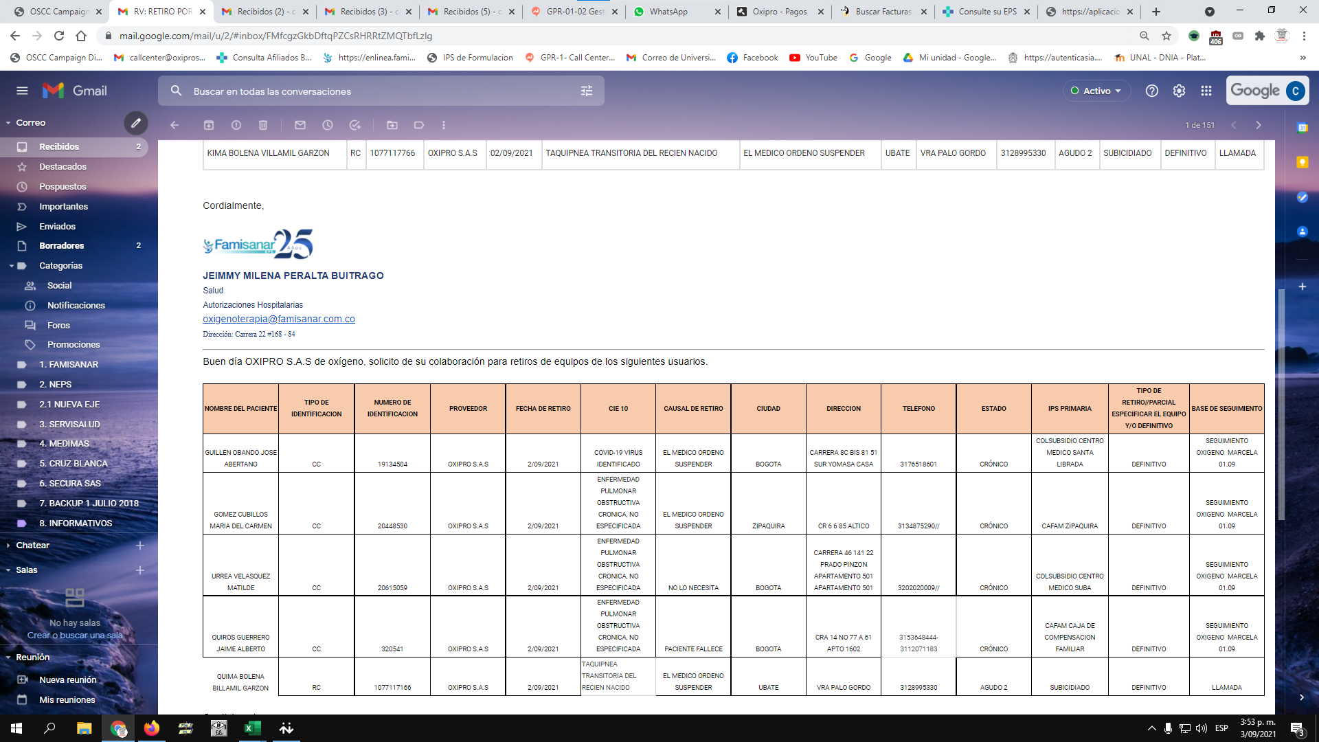The image size is (1319, 742).
Task: Collapse the Reunión section
Action: tap(8, 657)
